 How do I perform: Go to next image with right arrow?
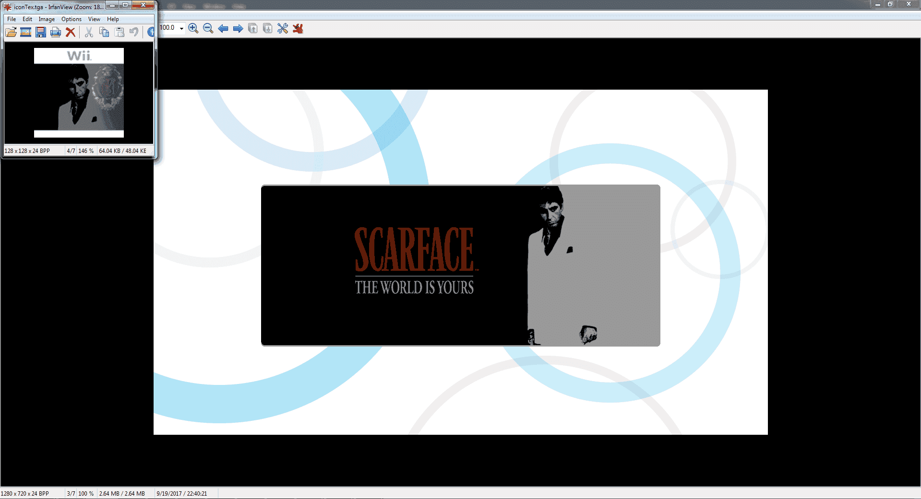238,28
